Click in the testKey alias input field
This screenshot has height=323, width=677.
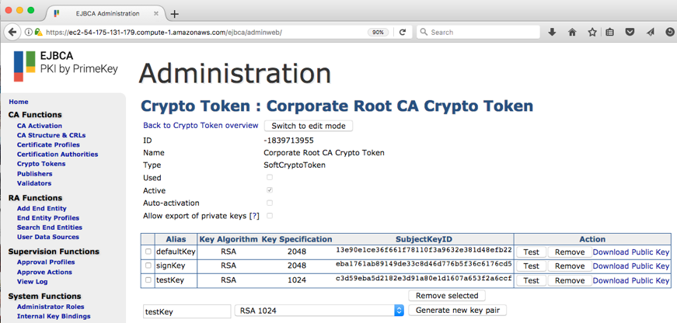tap(187, 311)
